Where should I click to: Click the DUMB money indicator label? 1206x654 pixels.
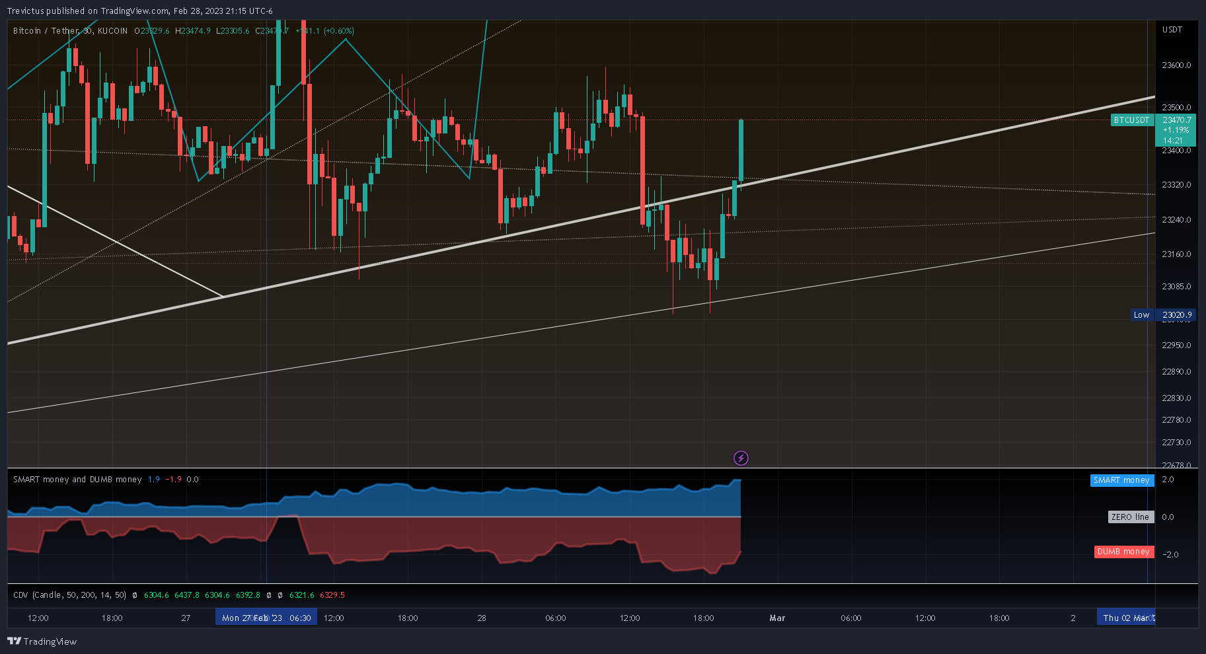pos(1123,552)
